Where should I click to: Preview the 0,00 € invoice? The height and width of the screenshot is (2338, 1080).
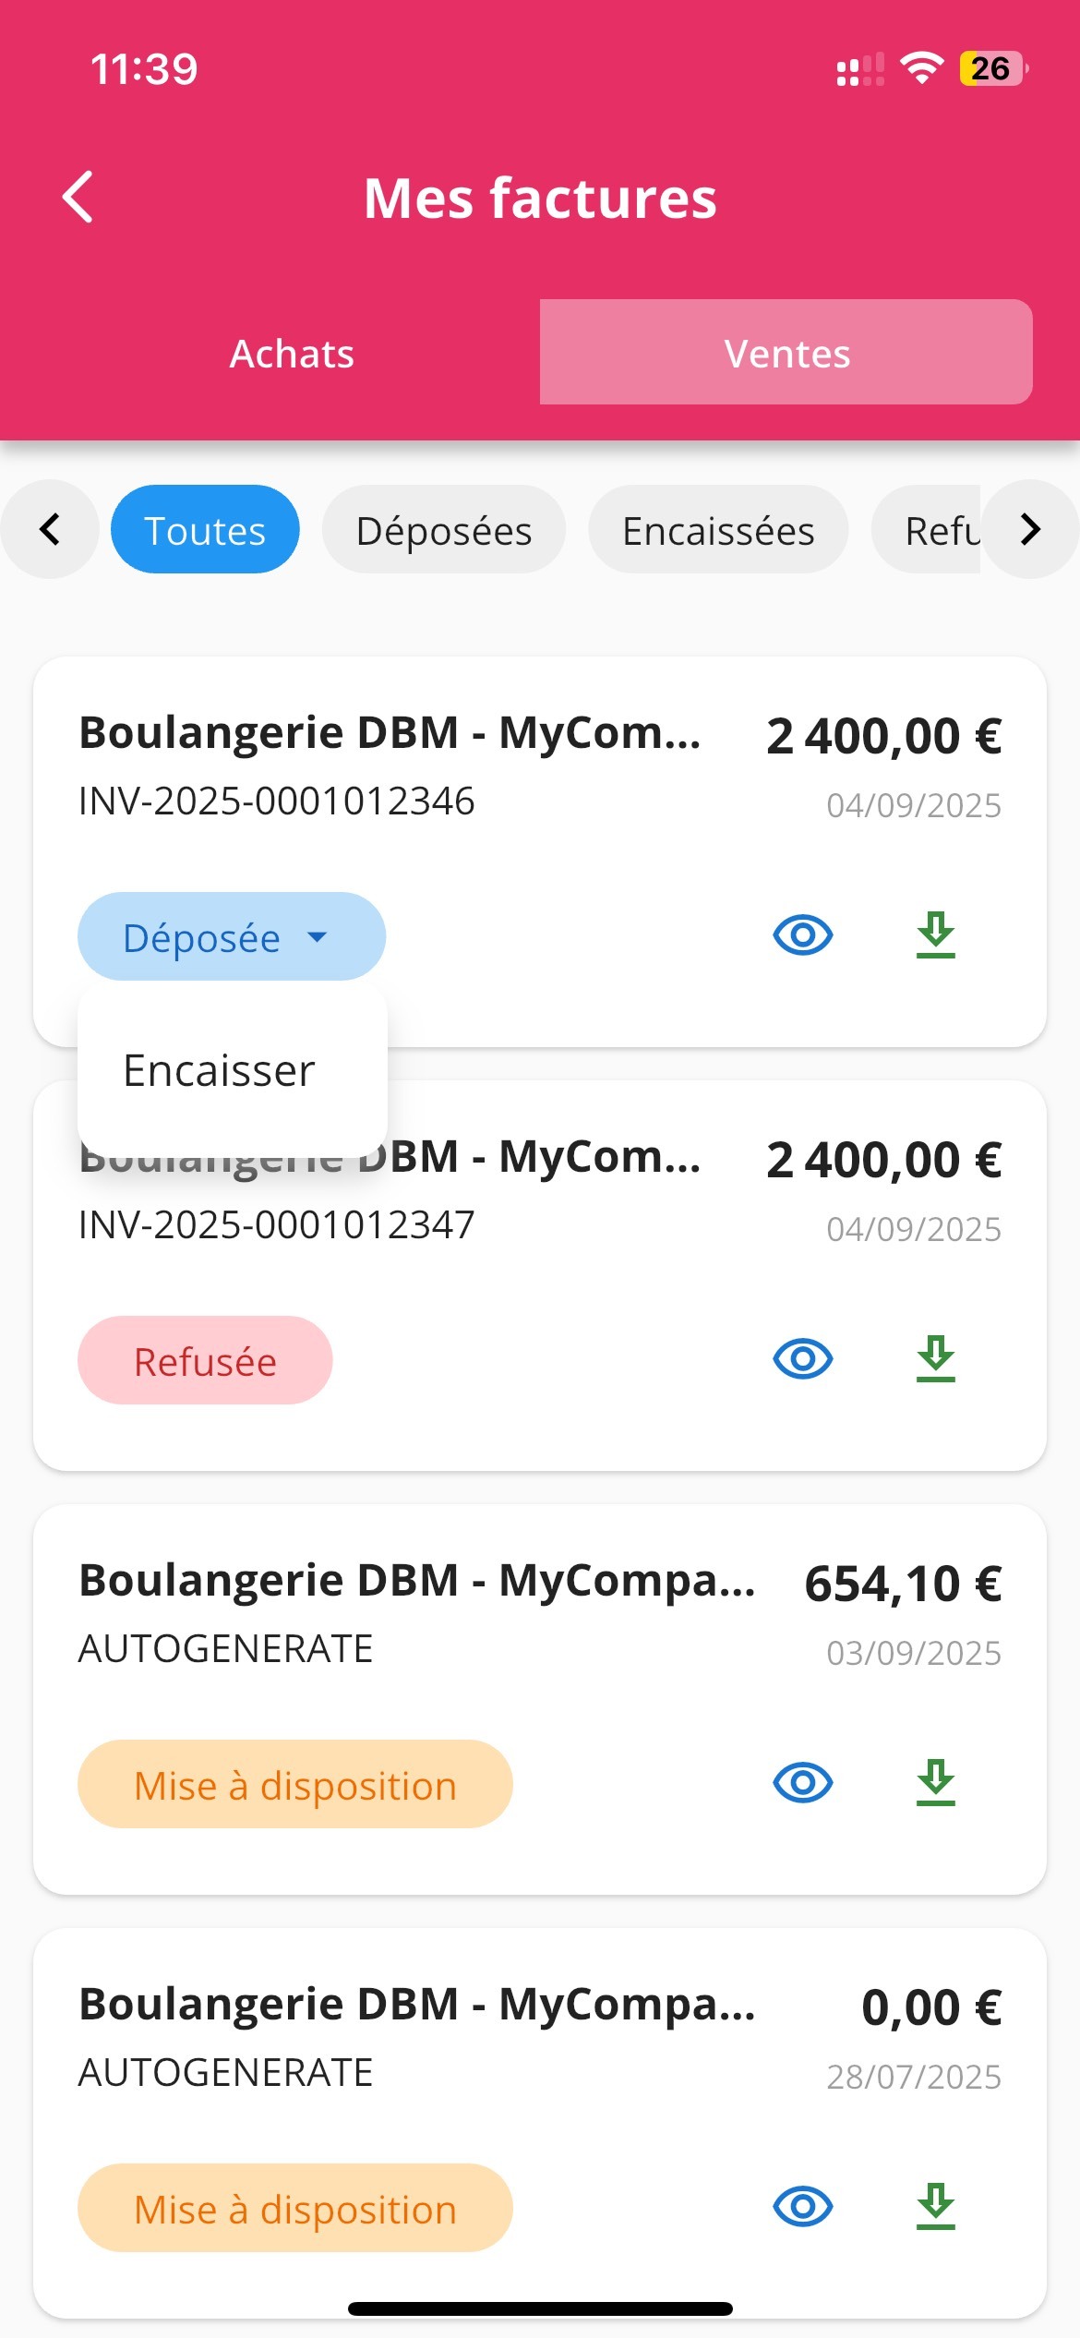(x=802, y=2207)
